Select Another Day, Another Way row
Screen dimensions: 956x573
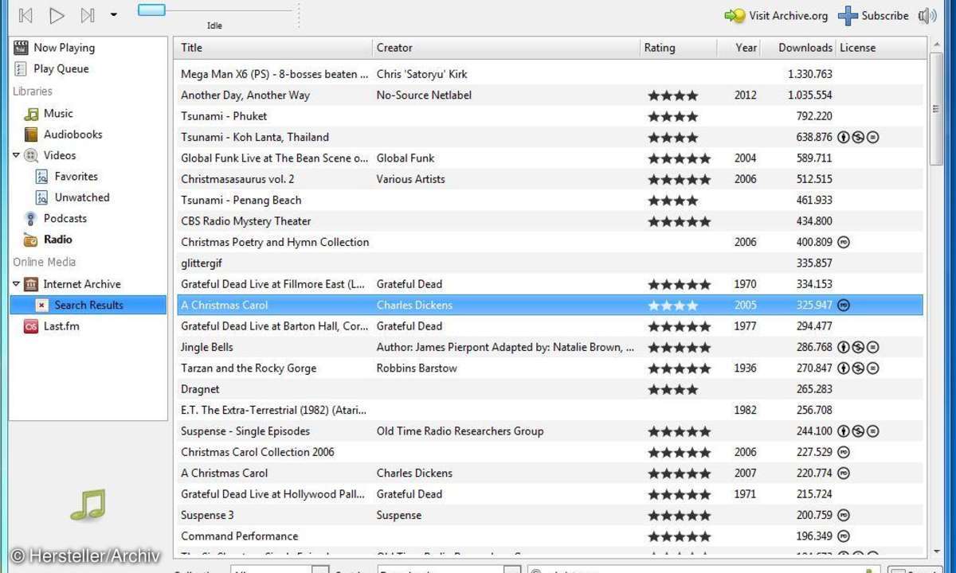(x=550, y=95)
